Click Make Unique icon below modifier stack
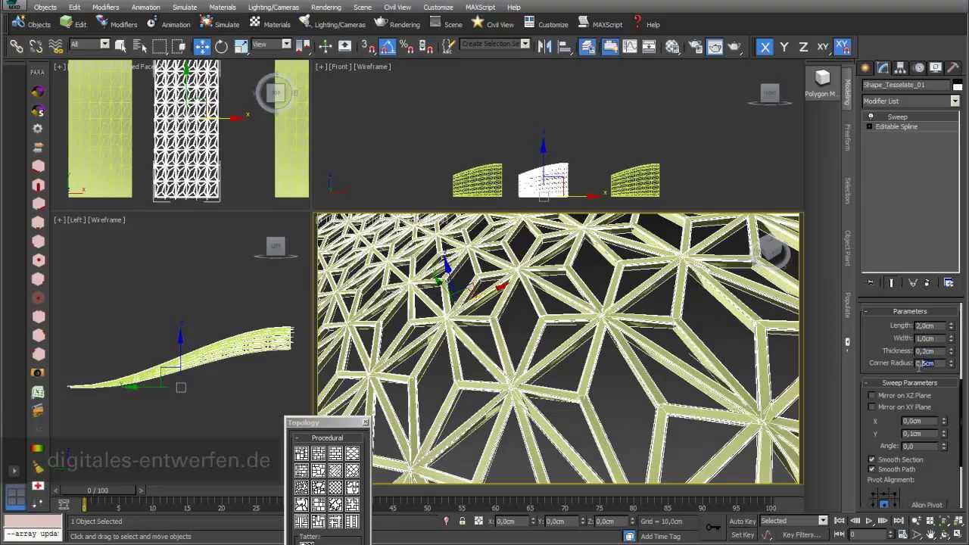The image size is (969, 545). 913,282
